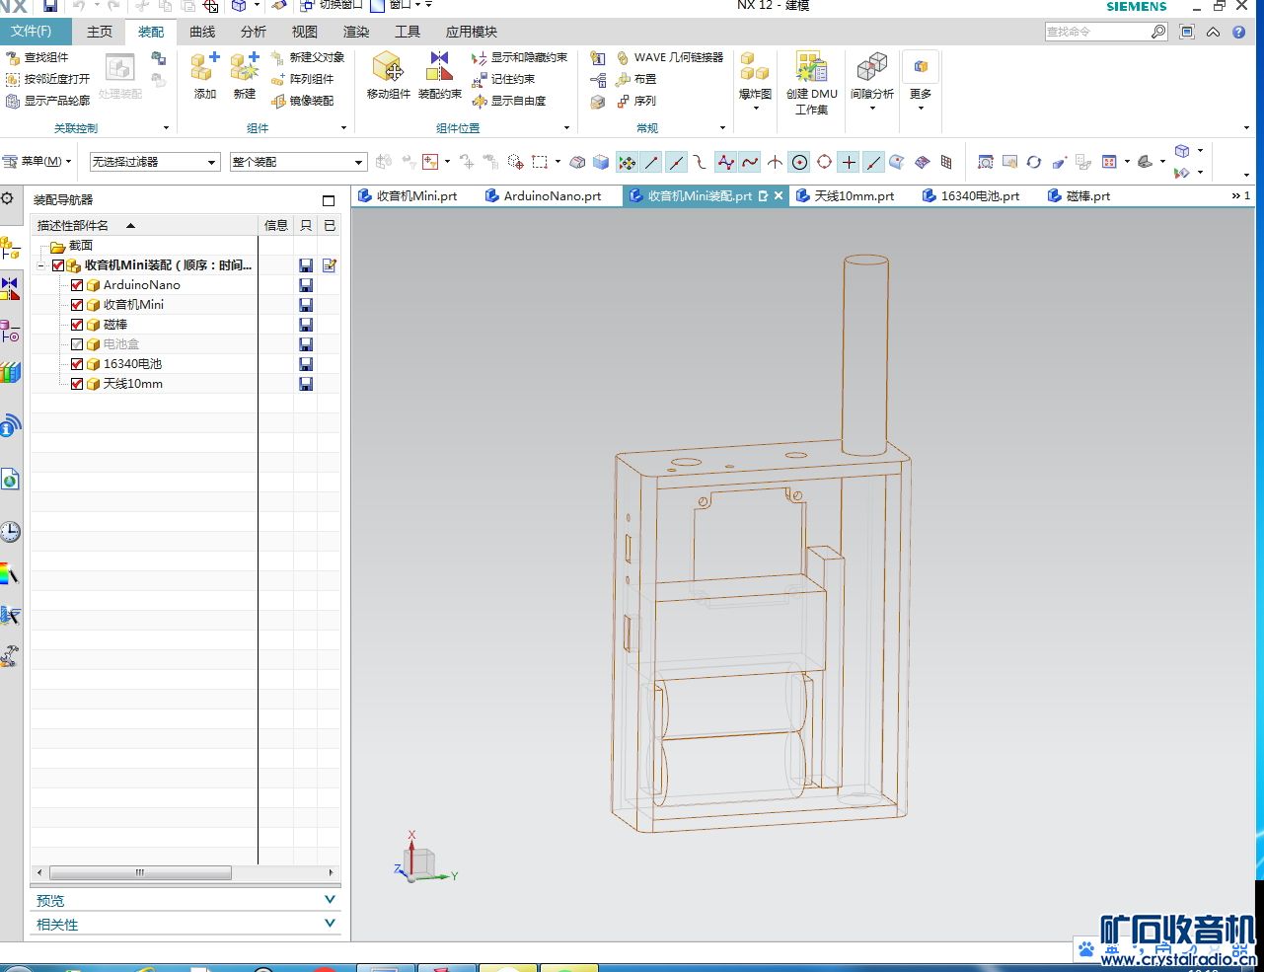The image size is (1264, 972).
Task: Click the navigator scrollbar right arrow
Action: click(x=332, y=872)
